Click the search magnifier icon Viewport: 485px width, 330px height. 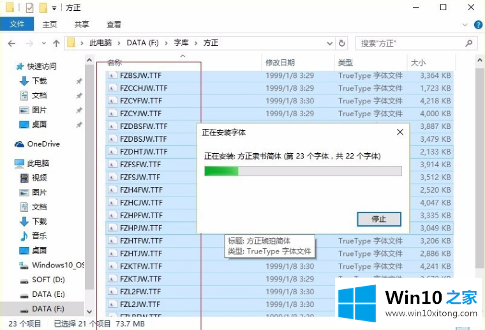pos(469,43)
